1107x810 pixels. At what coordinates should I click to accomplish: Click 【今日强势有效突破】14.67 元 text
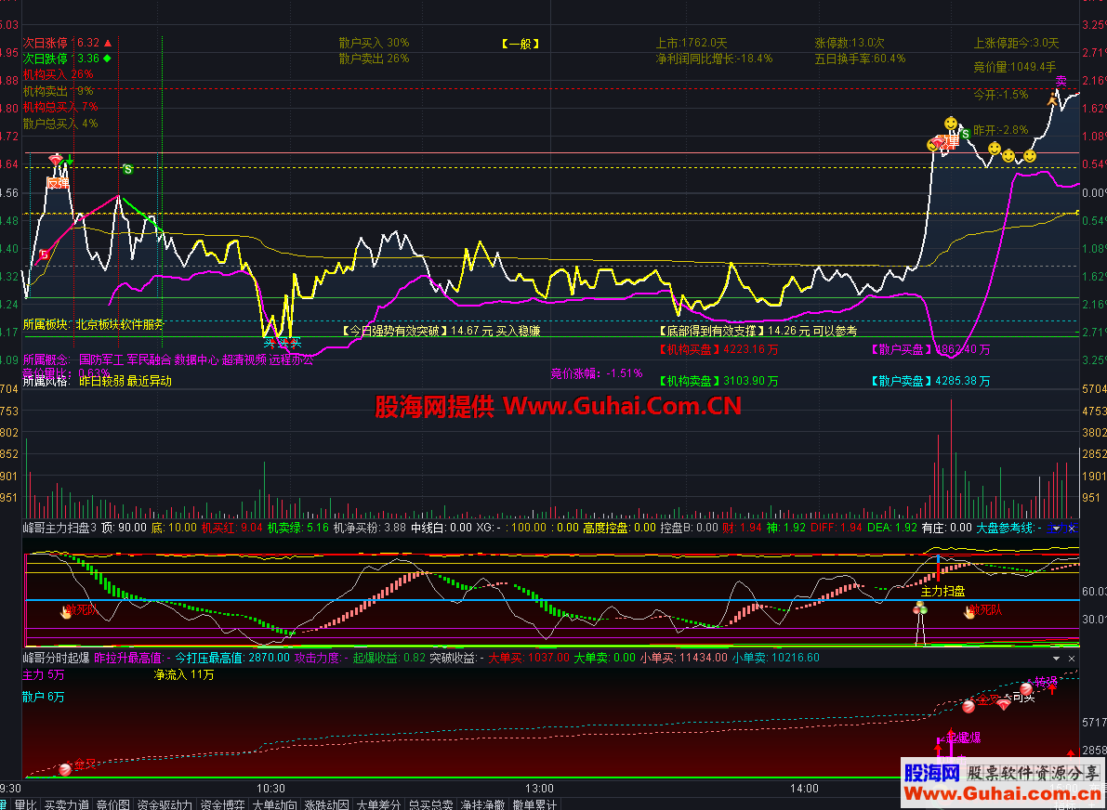click(441, 330)
